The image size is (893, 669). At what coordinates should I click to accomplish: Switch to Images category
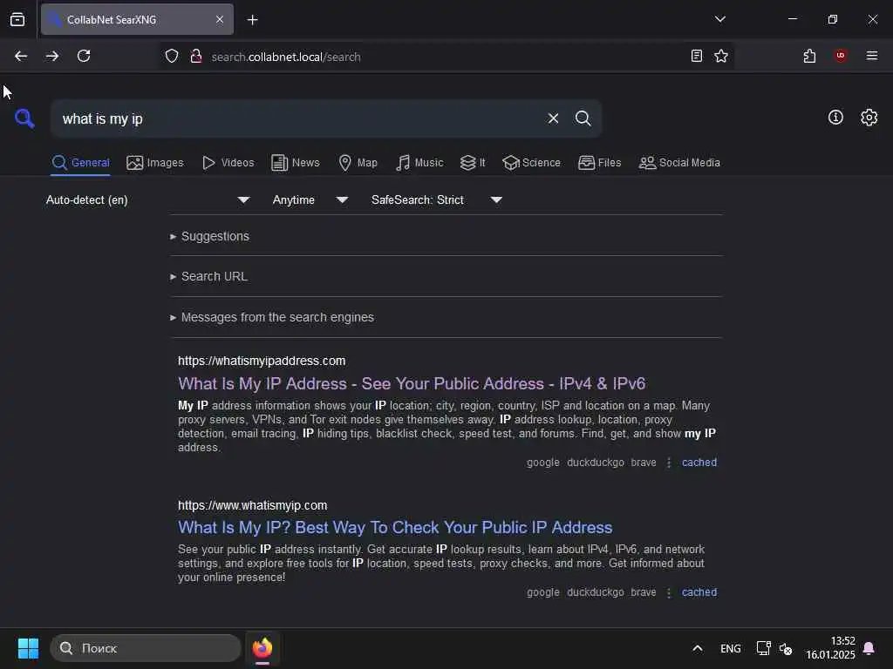click(155, 163)
